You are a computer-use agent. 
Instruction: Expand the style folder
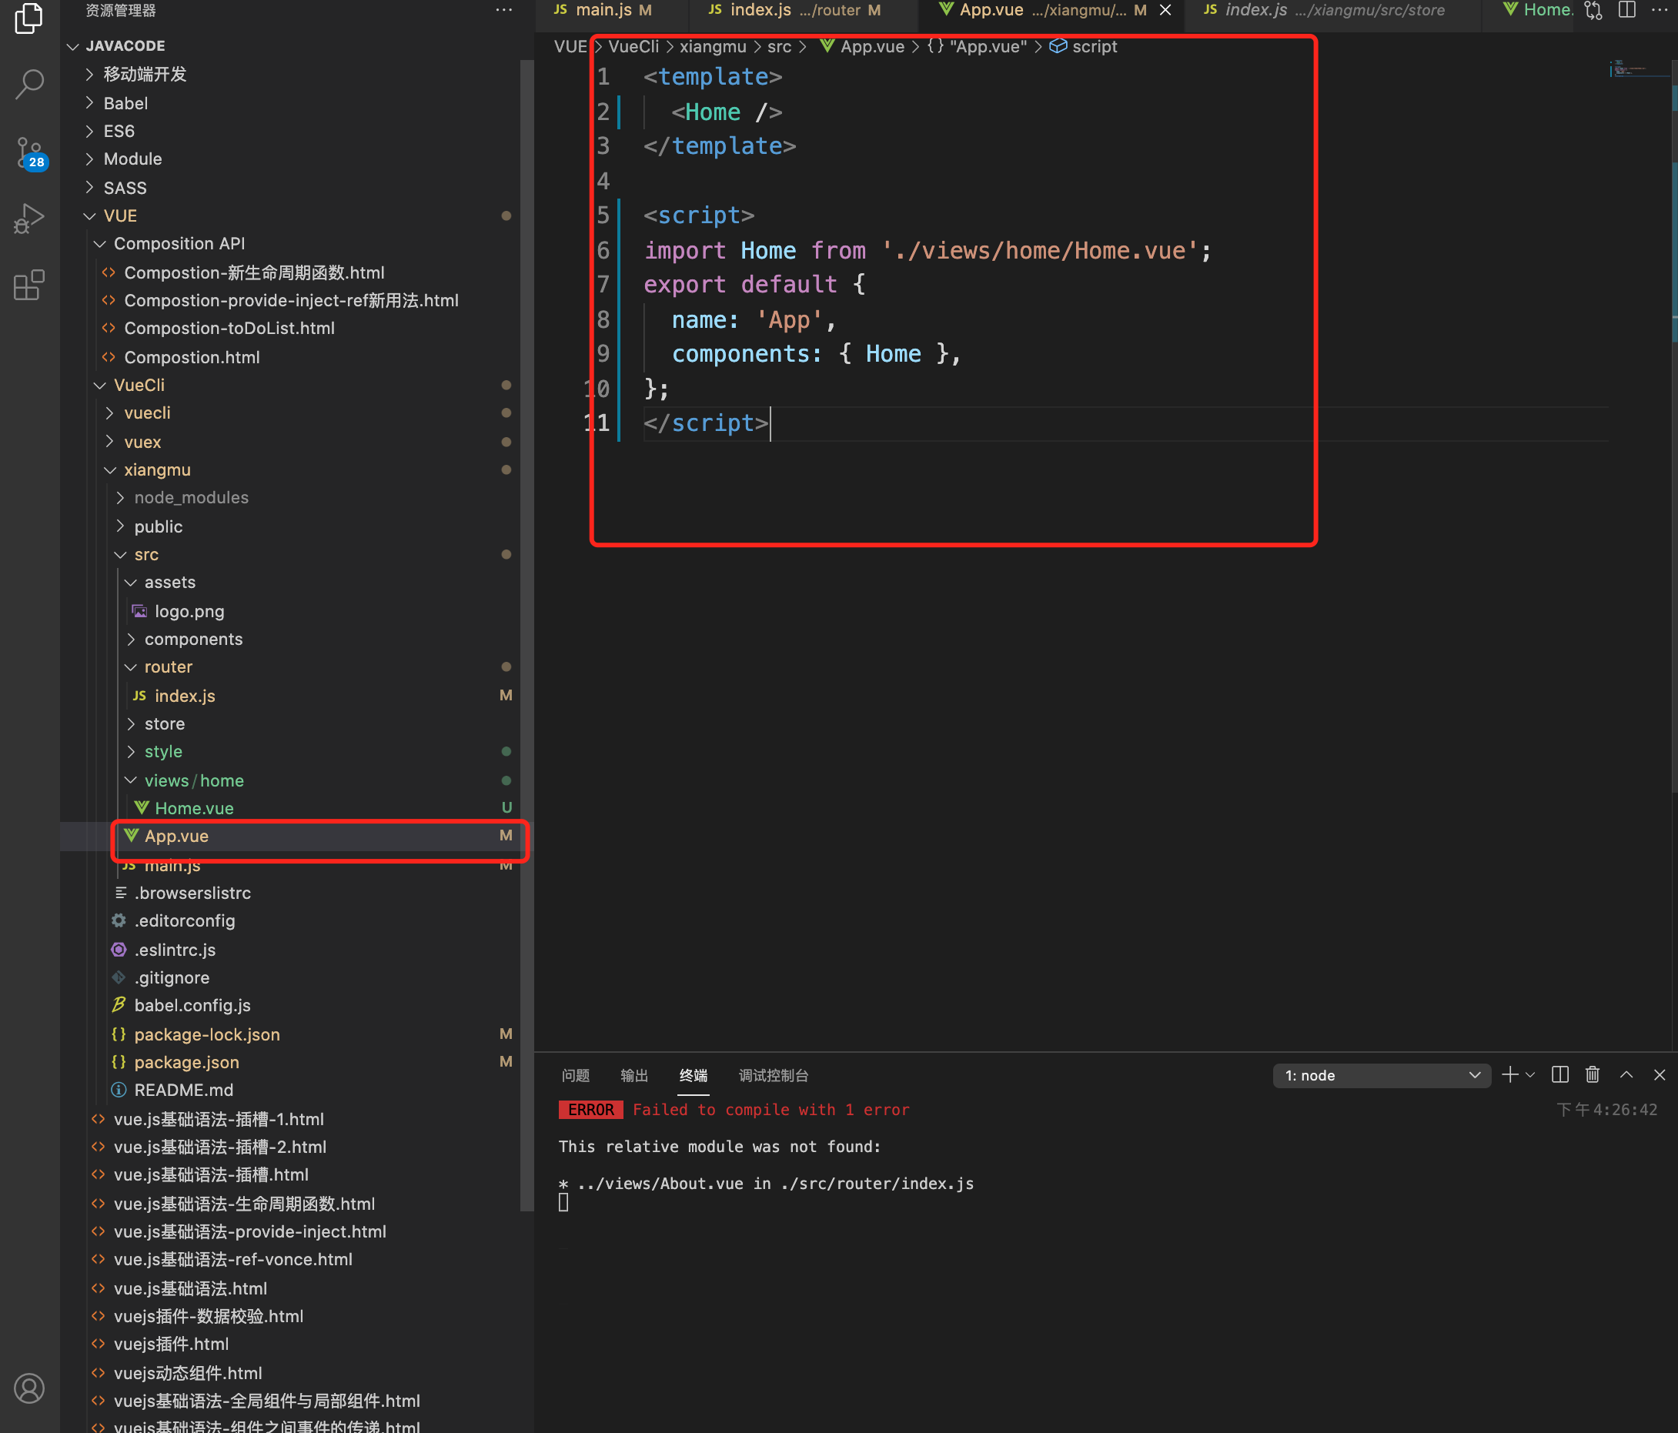coord(164,751)
